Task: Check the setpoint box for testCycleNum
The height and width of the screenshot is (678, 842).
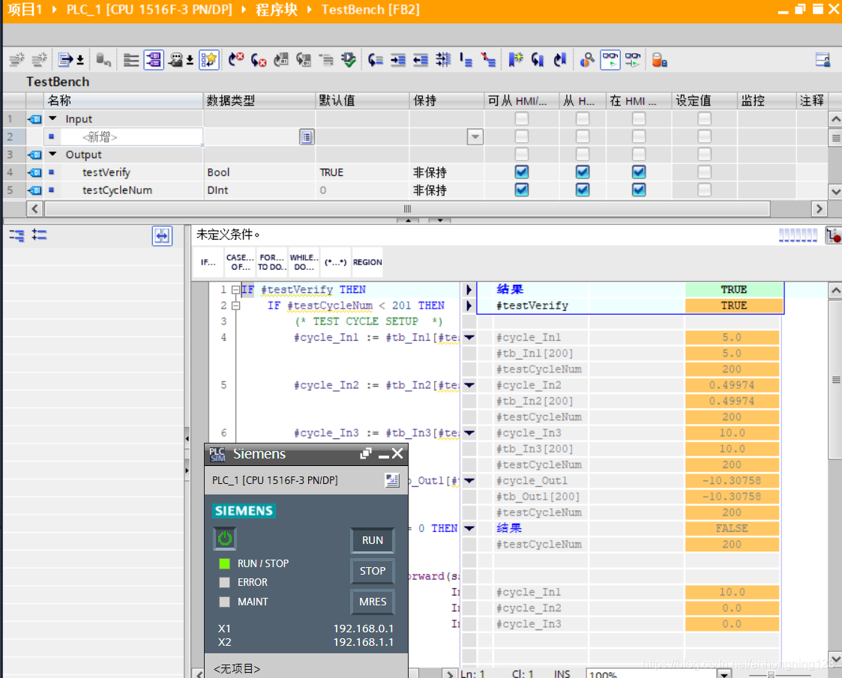Action: pyautogui.click(x=705, y=190)
